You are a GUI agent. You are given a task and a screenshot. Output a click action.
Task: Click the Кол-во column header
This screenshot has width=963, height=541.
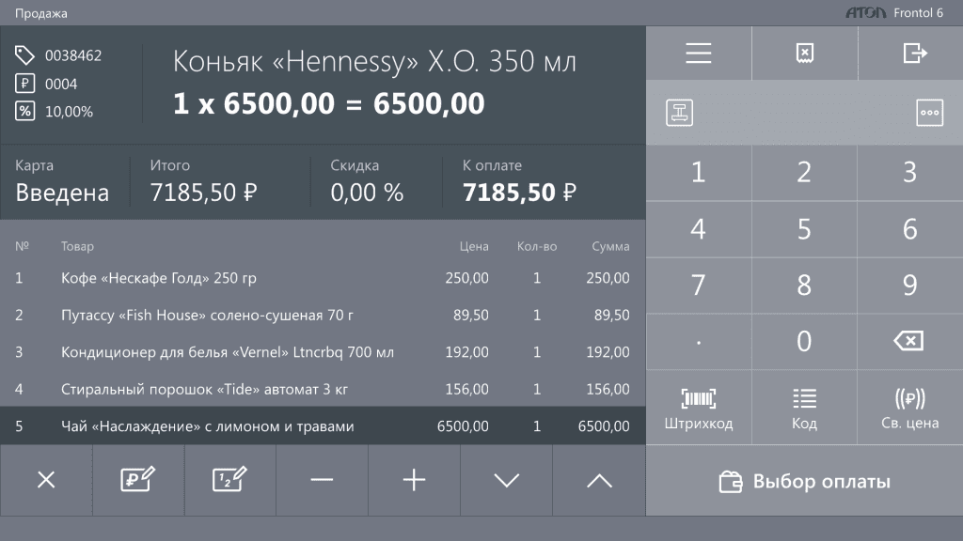tap(537, 246)
